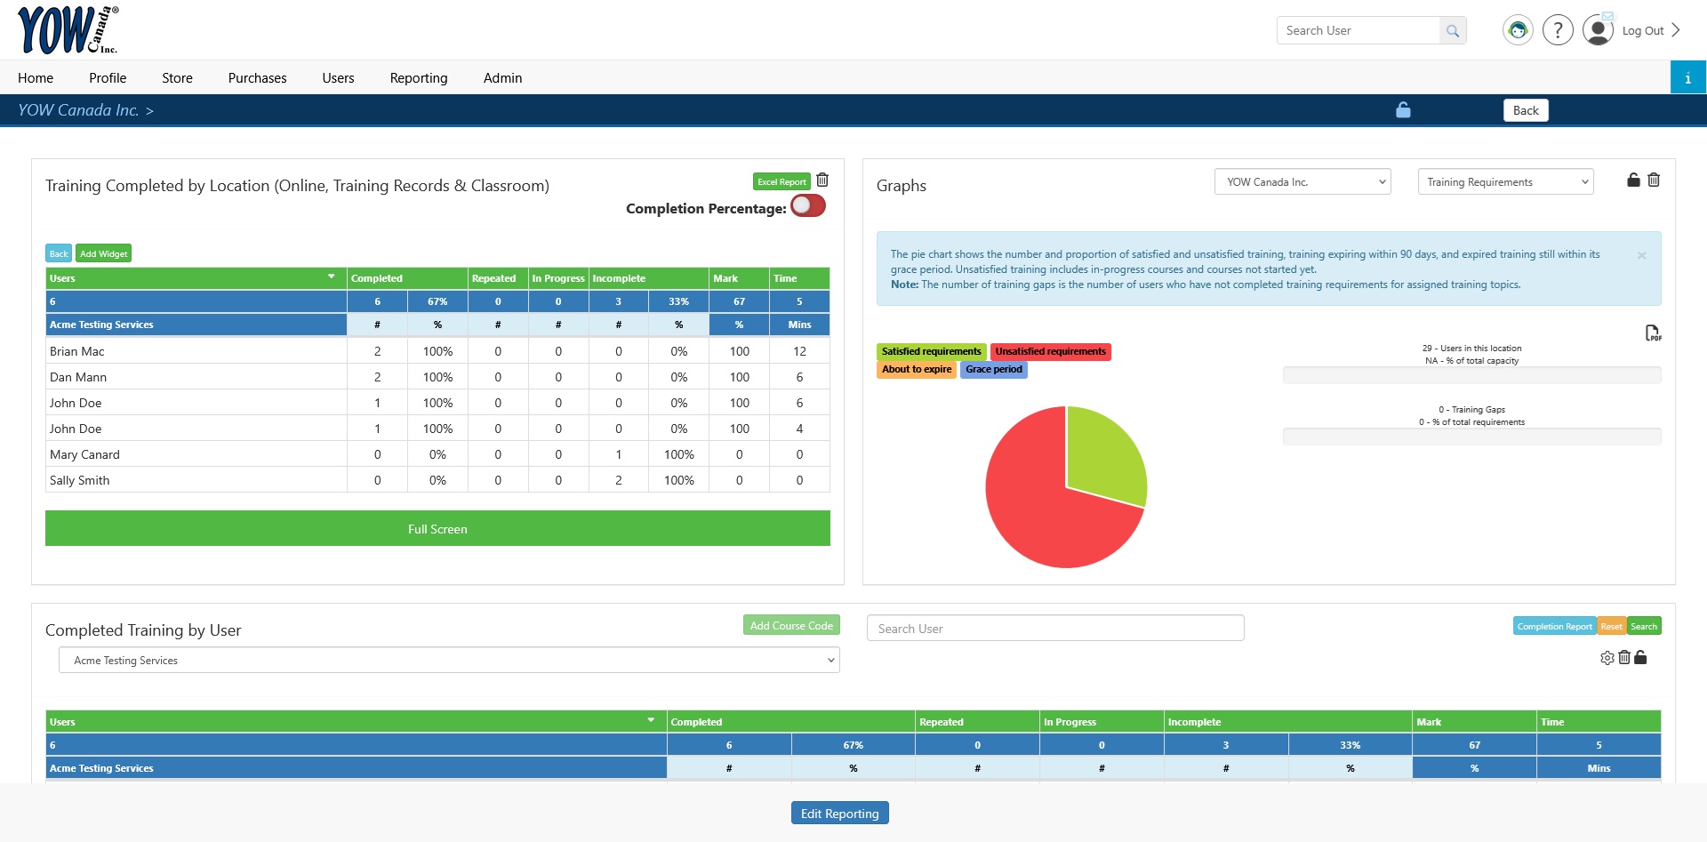
Task: Toggle the Graphs widget lock icon
Action: [x=1633, y=180]
